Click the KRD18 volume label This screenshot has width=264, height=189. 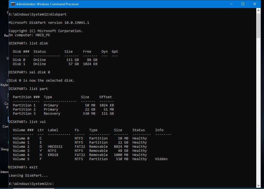point(53,155)
